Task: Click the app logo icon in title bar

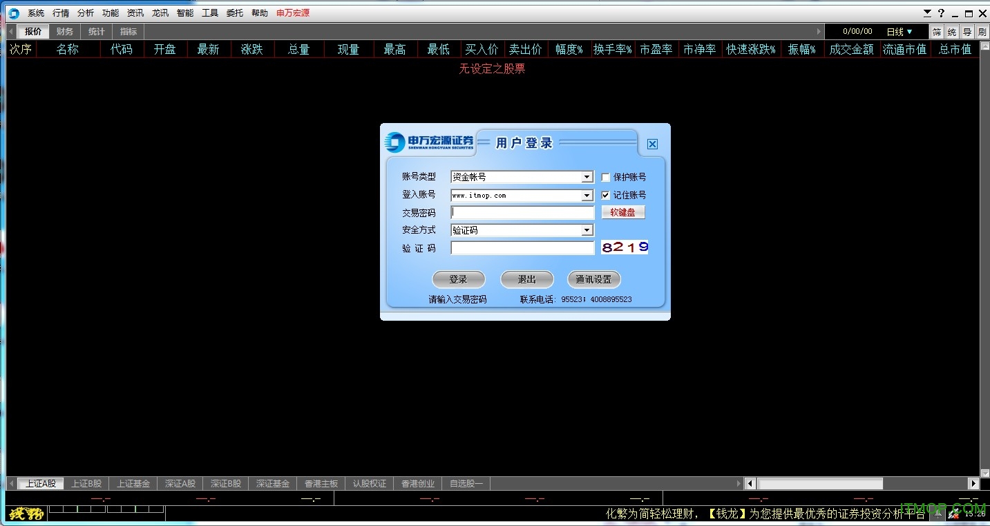Action: pyautogui.click(x=13, y=13)
